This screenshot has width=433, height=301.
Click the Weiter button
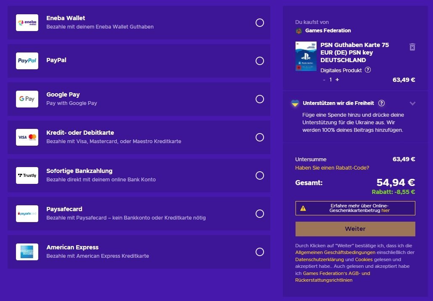(x=355, y=229)
